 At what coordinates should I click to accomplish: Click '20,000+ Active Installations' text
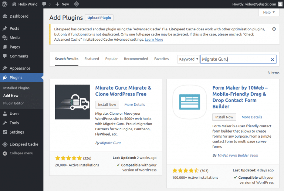(x=77, y=165)
